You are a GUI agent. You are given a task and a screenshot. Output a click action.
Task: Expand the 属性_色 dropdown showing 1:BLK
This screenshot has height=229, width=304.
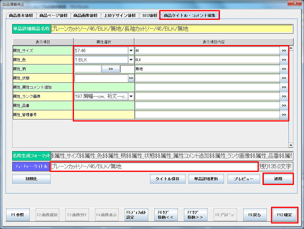(x=131, y=60)
